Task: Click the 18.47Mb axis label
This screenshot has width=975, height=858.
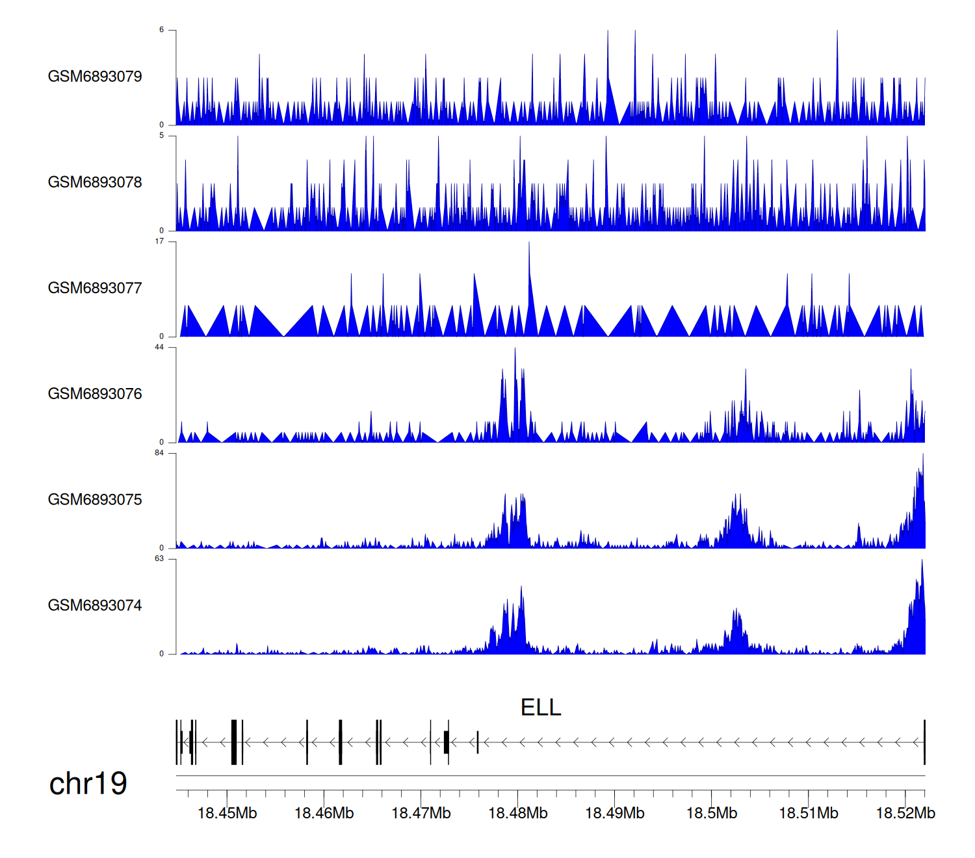Action: pos(421,813)
